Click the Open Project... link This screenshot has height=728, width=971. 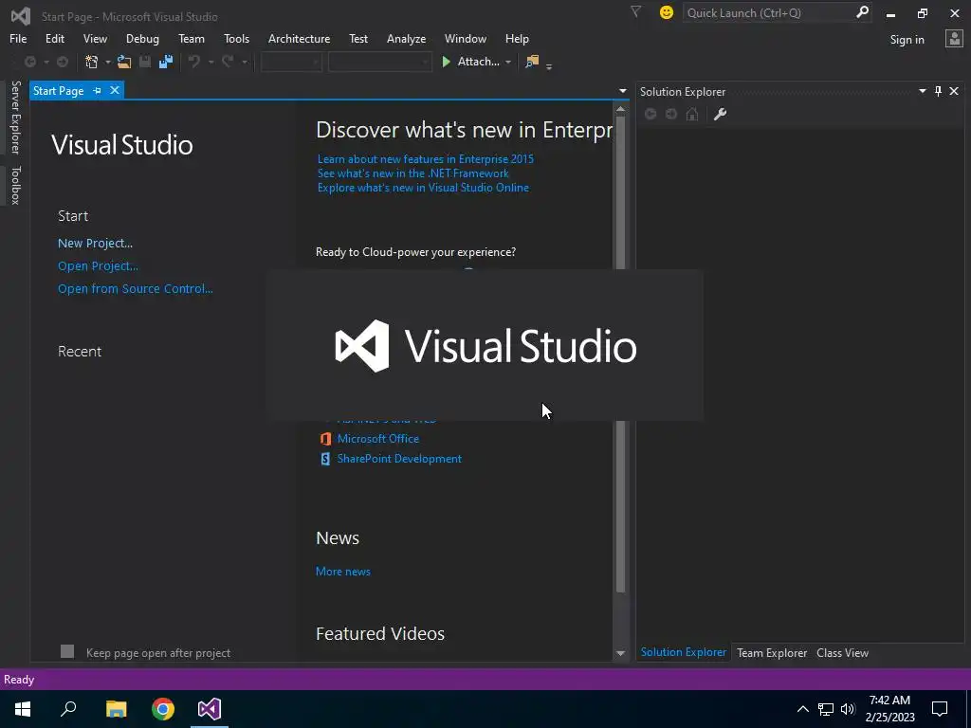point(98,266)
